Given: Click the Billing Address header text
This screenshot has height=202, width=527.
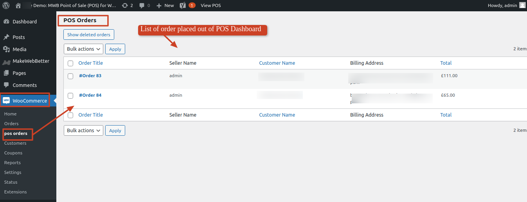Looking at the screenshot, I should tap(367, 63).
